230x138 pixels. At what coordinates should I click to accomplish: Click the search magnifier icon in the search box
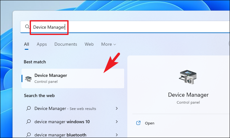pos(27,27)
